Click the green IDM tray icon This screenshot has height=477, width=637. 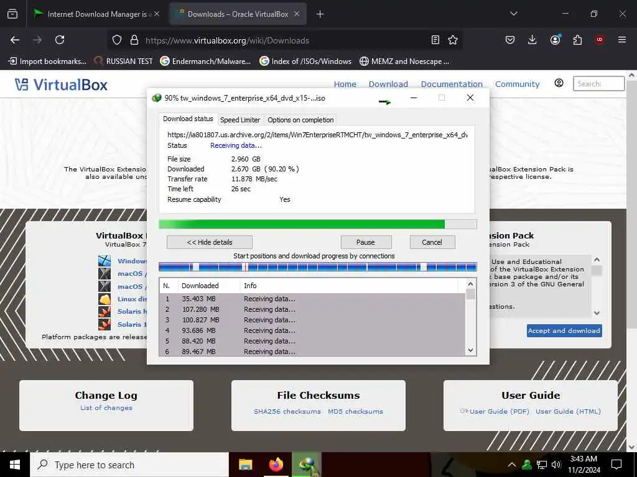click(527, 465)
